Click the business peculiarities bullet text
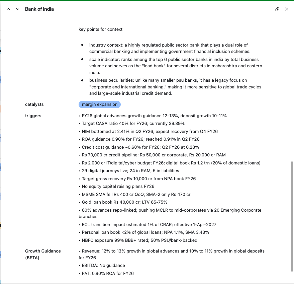The height and width of the screenshot is (284, 294). coord(175,87)
